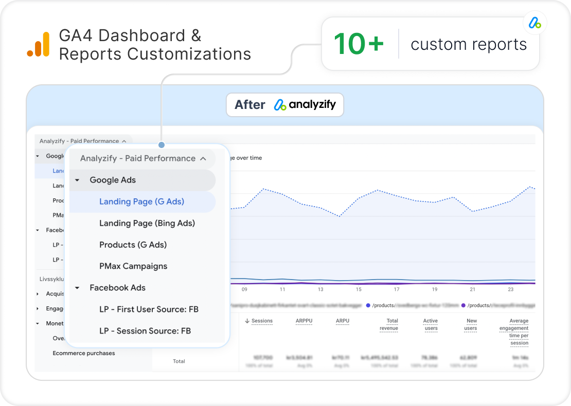Open Landing Page (G Ads) report

coord(141,201)
